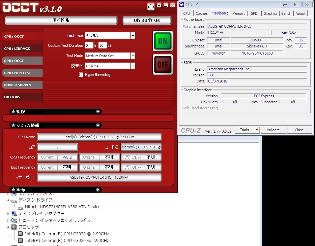Open the CPU-Z Graphics tab
Image resolution: width=315 pixels, height=246 pixels.
[270, 13]
